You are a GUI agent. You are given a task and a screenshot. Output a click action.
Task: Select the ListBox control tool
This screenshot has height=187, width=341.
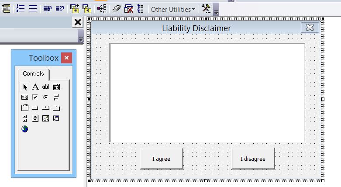(25, 97)
